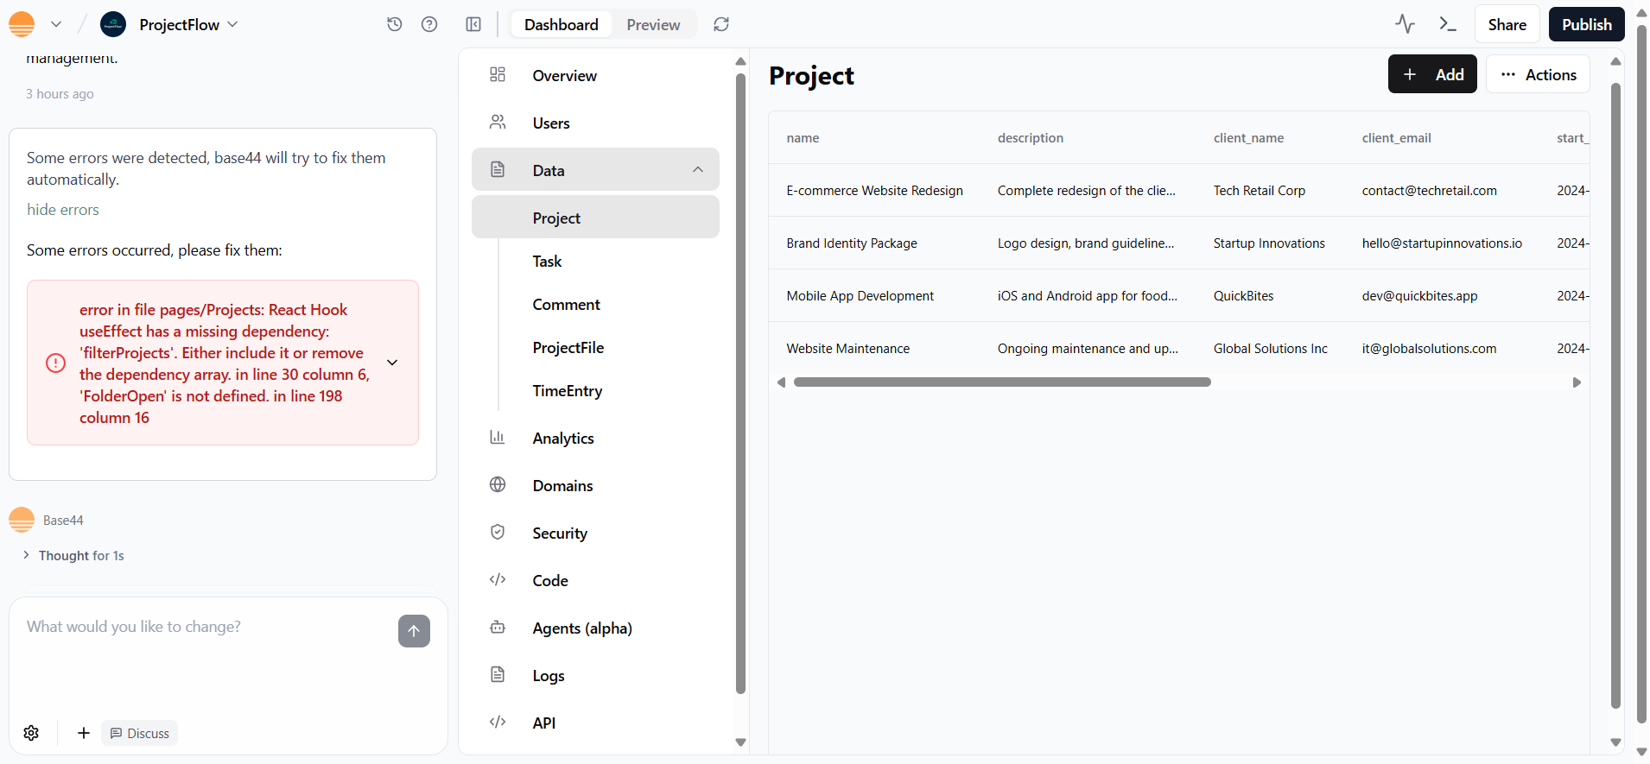Click the Add project button

[x=1432, y=74]
